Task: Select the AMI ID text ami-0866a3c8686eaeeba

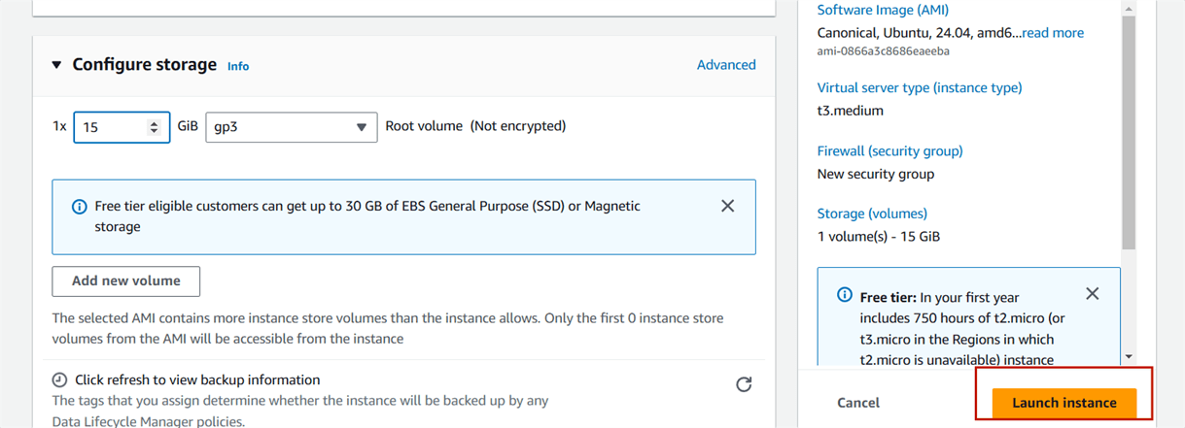Action: click(884, 51)
